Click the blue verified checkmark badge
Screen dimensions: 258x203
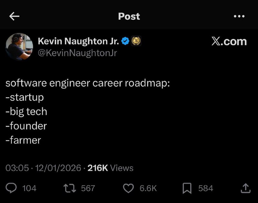tap(125, 41)
